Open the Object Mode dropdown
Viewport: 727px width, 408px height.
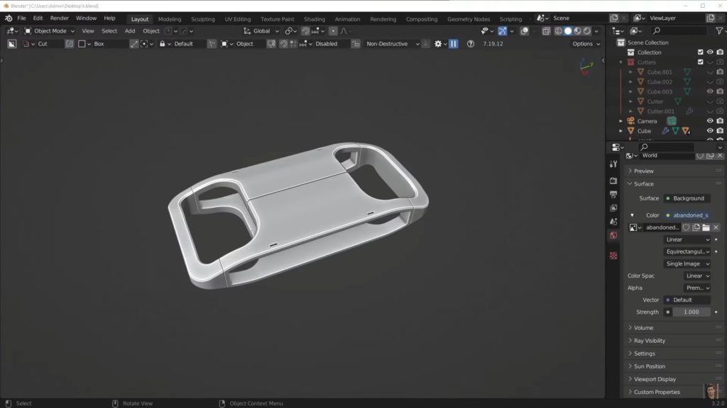(x=50, y=31)
